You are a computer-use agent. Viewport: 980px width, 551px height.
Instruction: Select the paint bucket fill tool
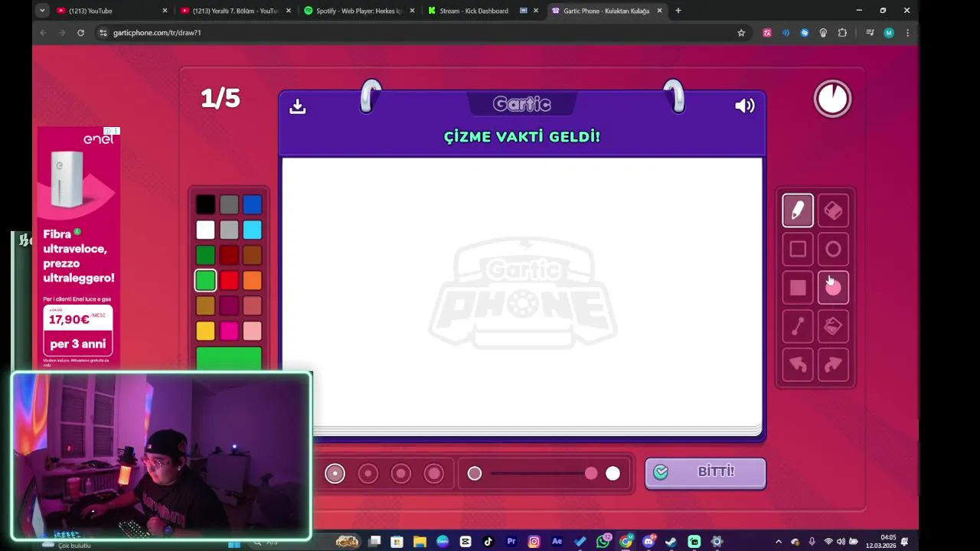coord(833,327)
